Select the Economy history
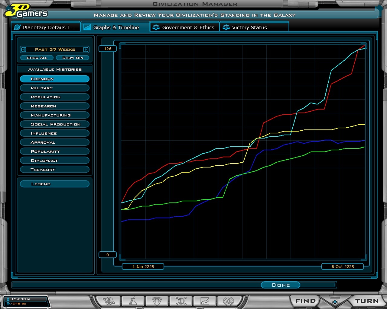 click(55, 79)
